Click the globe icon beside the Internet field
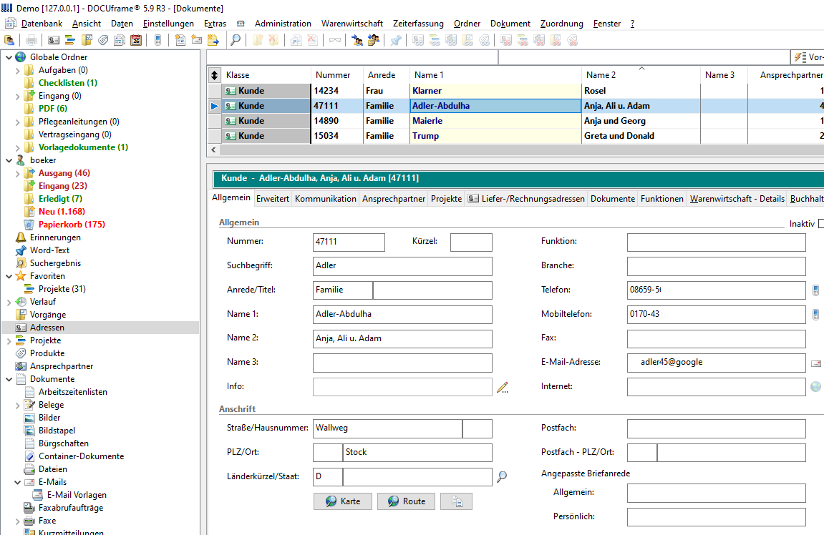This screenshot has height=535, width=824. click(x=815, y=387)
